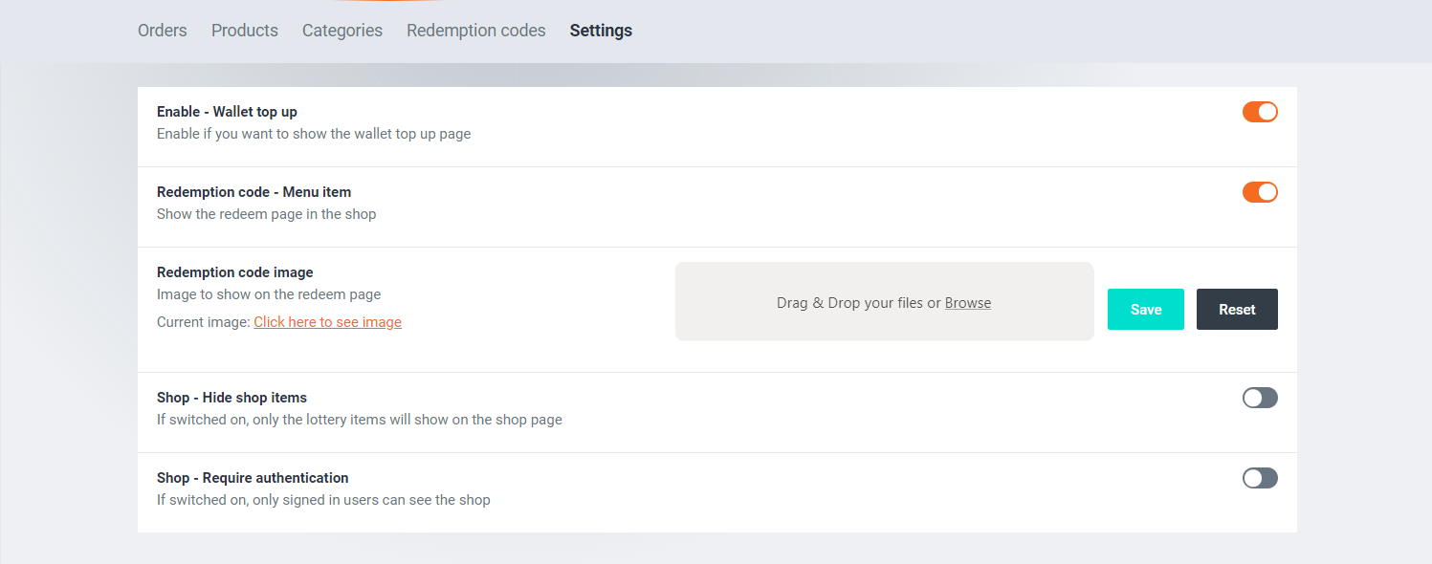Image resolution: width=1432 pixels, height=564 pixels.
Task: Select the Settings tab
Action: click(x=601, y=31)
